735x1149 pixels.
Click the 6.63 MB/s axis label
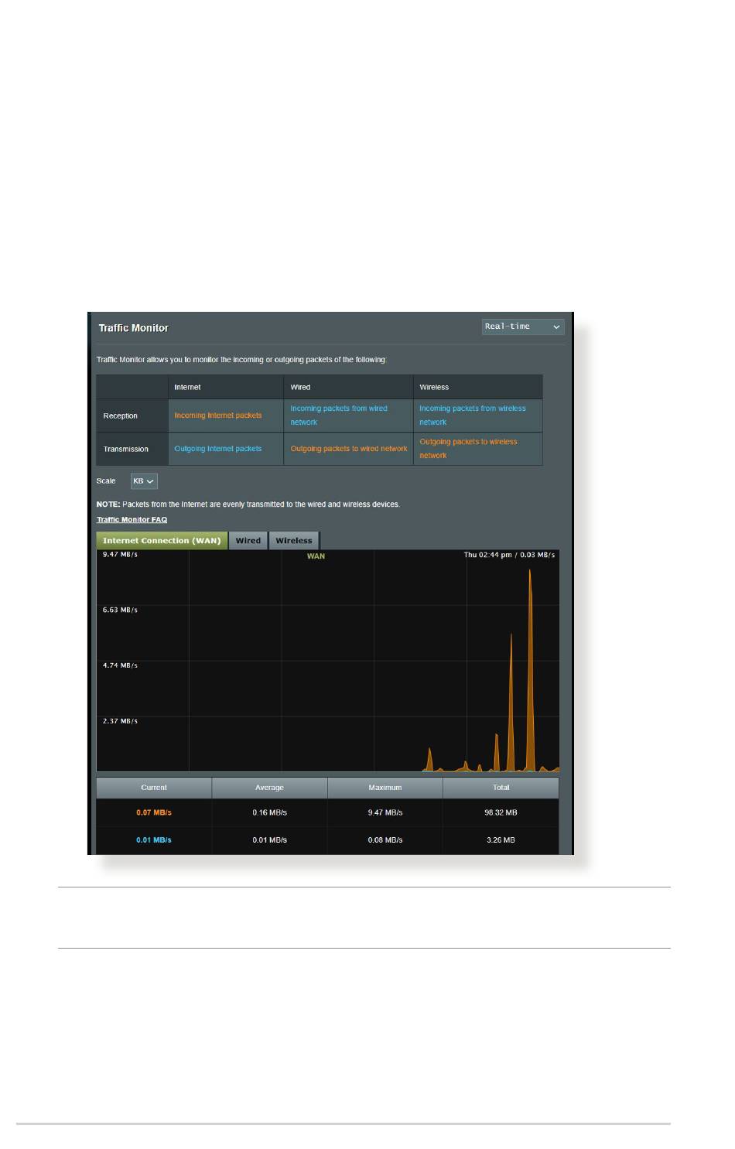pos(120,610)
